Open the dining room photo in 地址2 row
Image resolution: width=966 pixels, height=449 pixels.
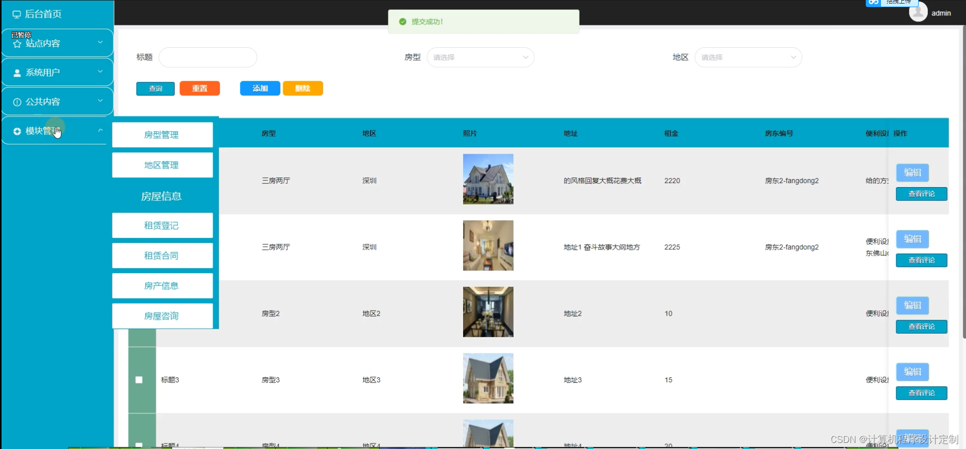tap(488, 312)
